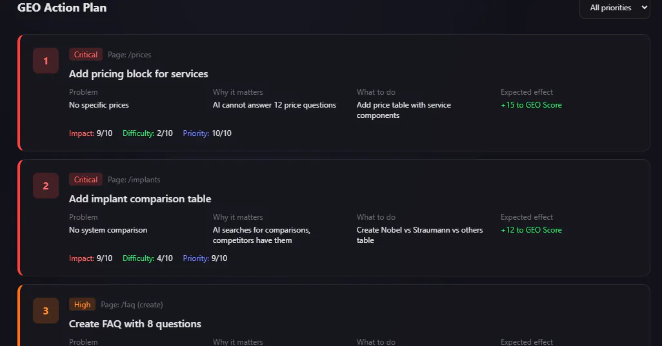
Task: Click Impact 9/10 on pricing card
Action: click(91, 133)
